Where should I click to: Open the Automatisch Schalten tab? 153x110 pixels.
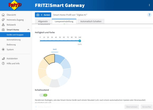coord(91,21)
